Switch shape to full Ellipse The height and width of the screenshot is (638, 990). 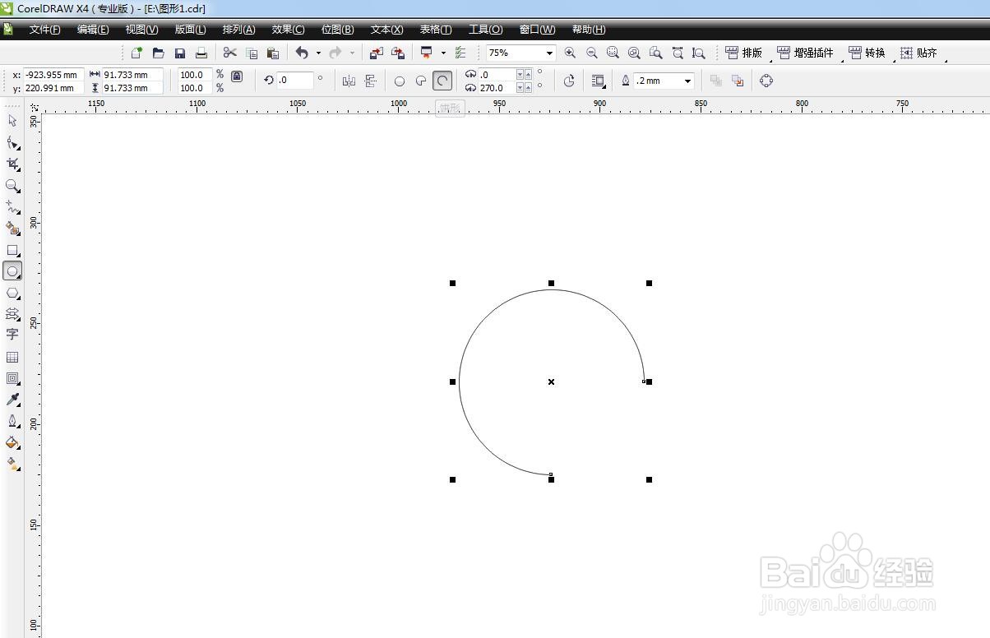pos(400,81)
